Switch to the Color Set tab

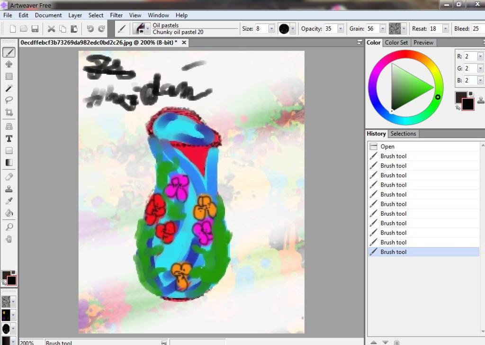(x=396, y=43)
